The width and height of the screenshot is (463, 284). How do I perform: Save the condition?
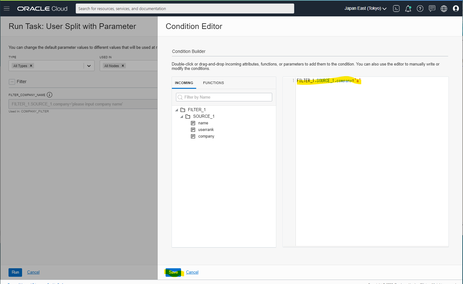tap(173, 272)
